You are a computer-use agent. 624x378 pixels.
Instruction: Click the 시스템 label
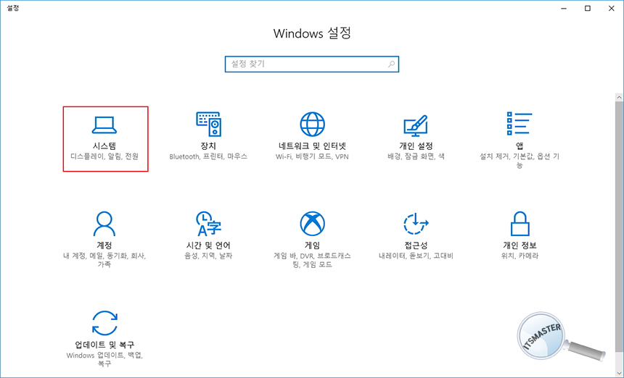point(104,146)
